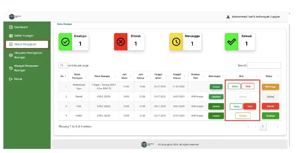
Task: Click the previous page pagination arrow
Action: (256, 127)
